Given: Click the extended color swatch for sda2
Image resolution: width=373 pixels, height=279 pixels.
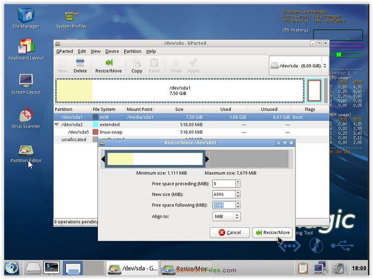Looking at the screenshot, I should click(95, 124).
